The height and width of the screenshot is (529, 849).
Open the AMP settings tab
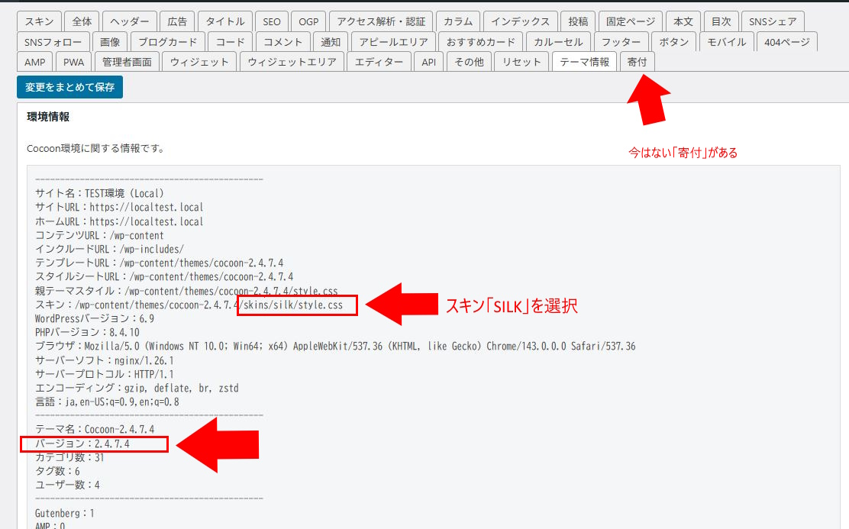click(34, 62)
